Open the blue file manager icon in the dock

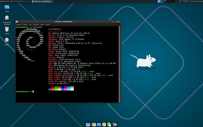99,125
